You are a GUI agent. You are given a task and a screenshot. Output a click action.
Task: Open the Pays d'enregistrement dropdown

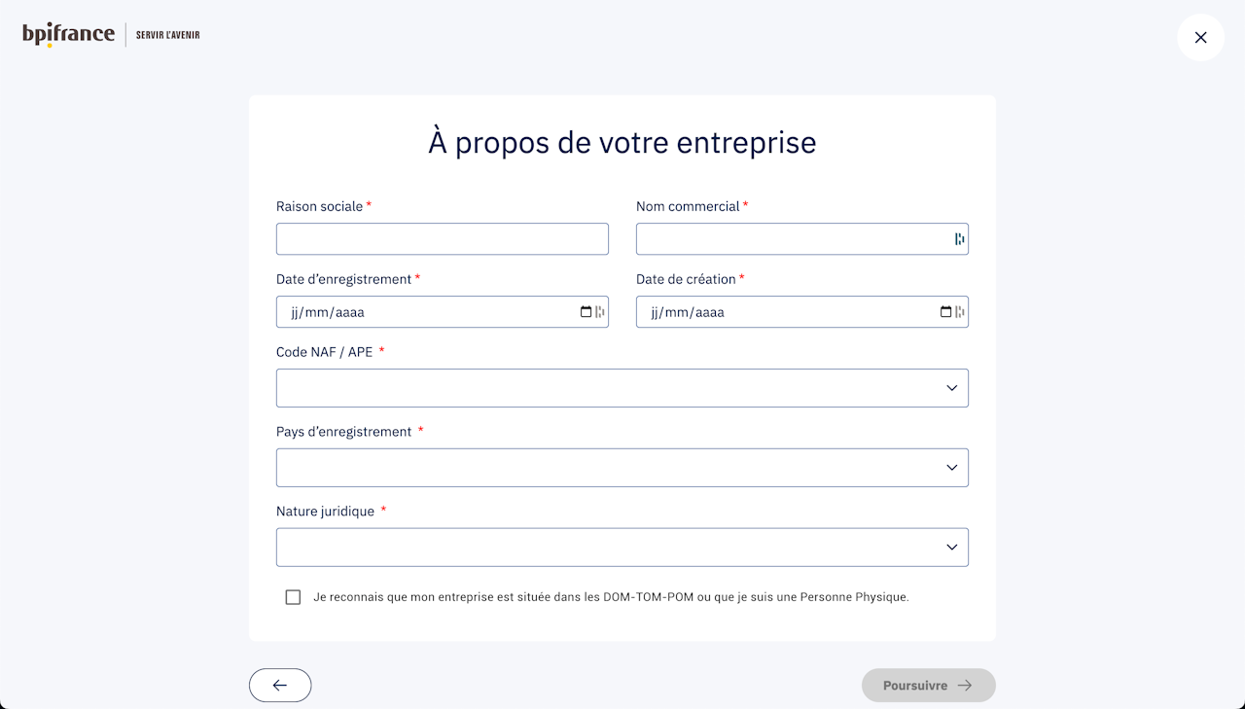click(x=622, y=468)
